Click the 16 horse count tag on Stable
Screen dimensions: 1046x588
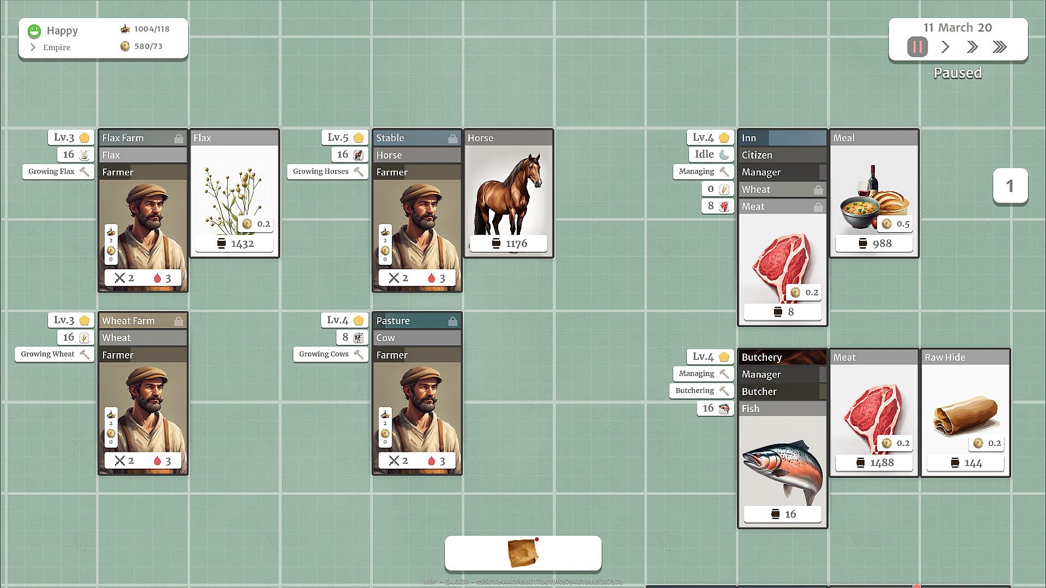350,154
